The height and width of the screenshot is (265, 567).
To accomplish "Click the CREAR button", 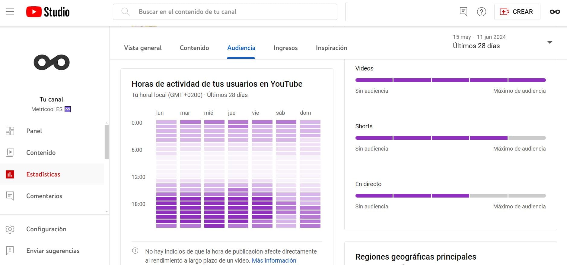I will point(517,12).
